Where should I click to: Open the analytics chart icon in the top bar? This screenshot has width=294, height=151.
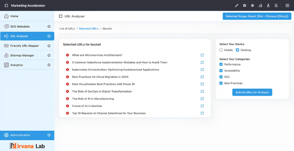(260, 6)
